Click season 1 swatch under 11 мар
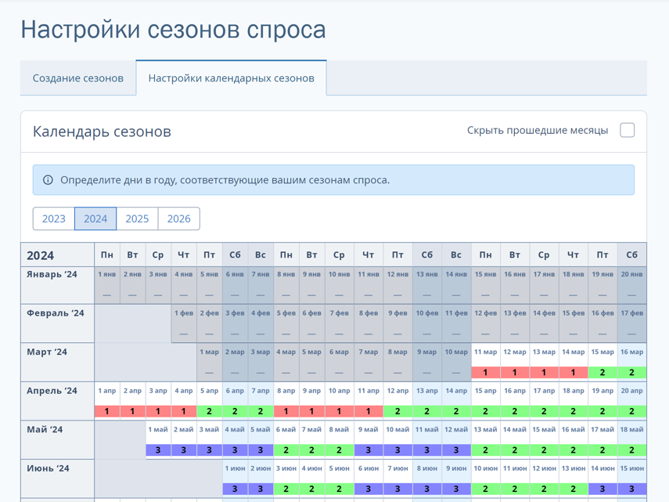This screenshot has height=502, width=669. (486, 372)
